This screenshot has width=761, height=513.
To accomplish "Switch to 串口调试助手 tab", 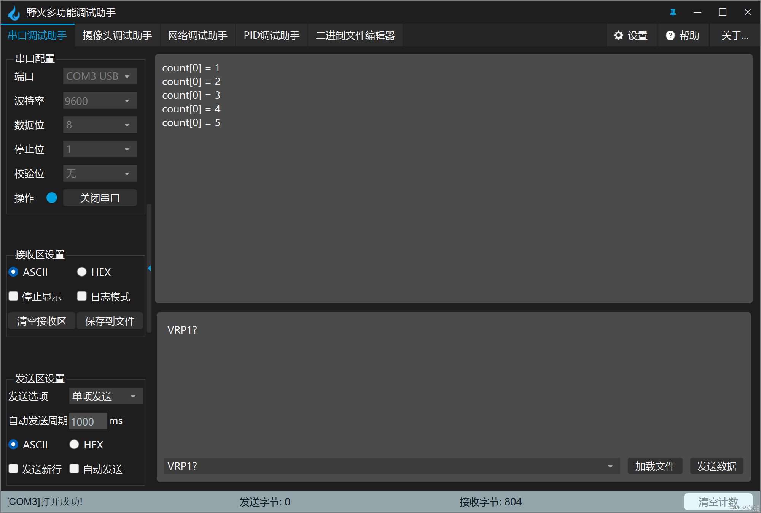I will pos(37,35).
